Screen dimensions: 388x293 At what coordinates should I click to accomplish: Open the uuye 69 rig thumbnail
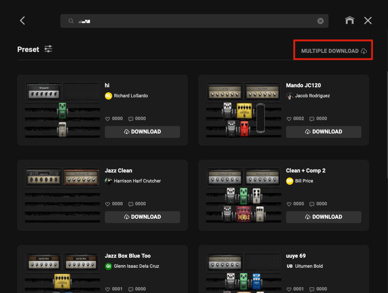243,273
